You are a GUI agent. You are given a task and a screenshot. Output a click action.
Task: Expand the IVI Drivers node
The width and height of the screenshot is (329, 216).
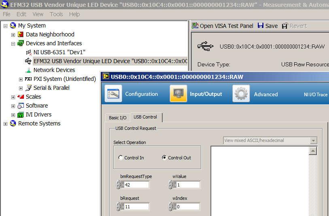tap(13, 115)
